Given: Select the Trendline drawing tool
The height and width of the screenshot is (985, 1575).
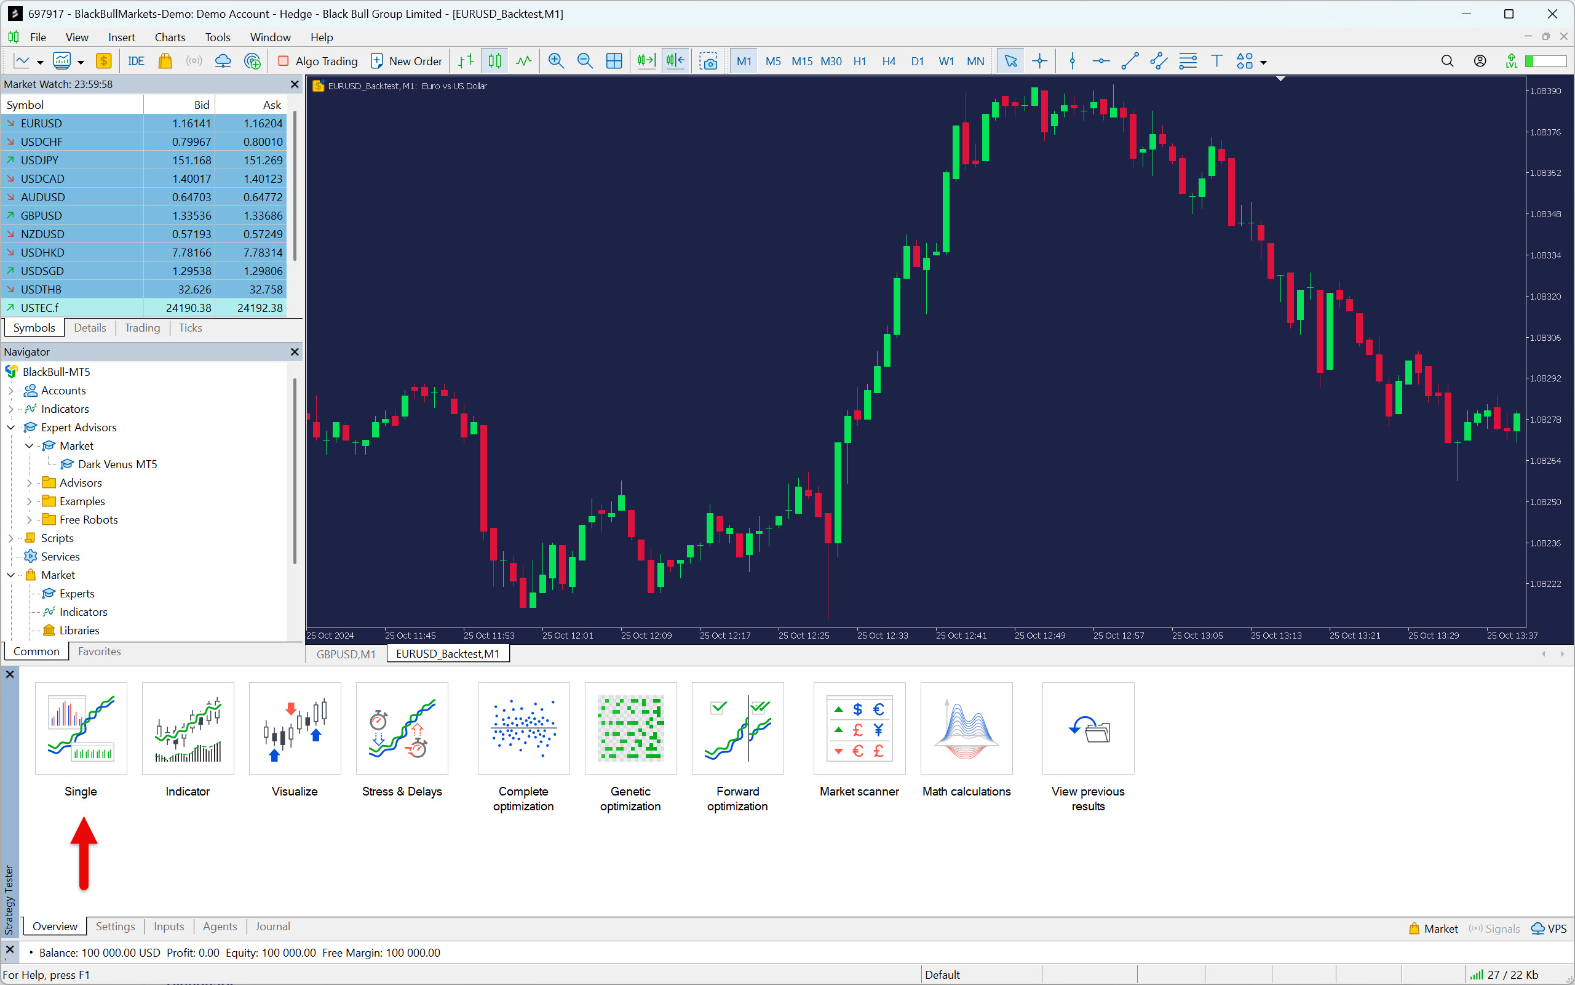Looking at the screenshot, I should [x=1130, y=62].
